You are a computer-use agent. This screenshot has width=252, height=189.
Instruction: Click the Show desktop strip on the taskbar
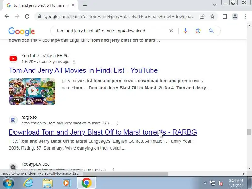tap(250, 183)
